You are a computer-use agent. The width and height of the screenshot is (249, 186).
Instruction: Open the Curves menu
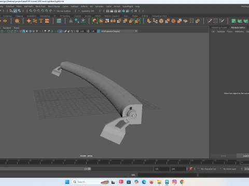65,6
